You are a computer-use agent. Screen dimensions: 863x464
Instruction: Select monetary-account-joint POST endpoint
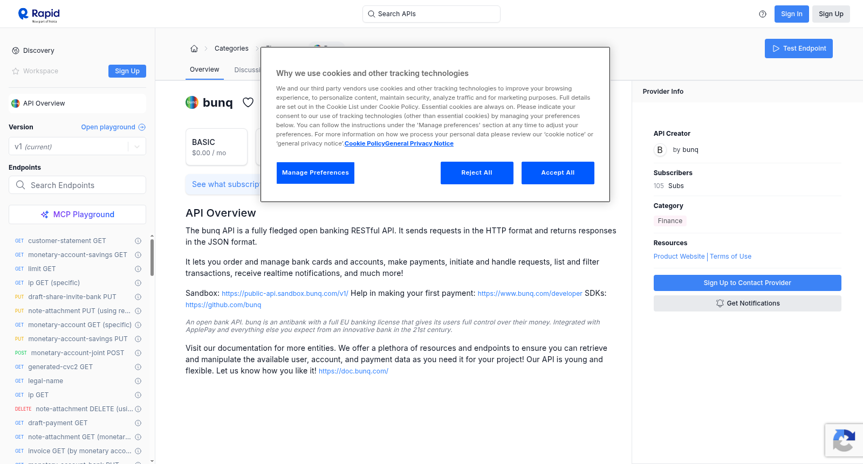(78, 353)
